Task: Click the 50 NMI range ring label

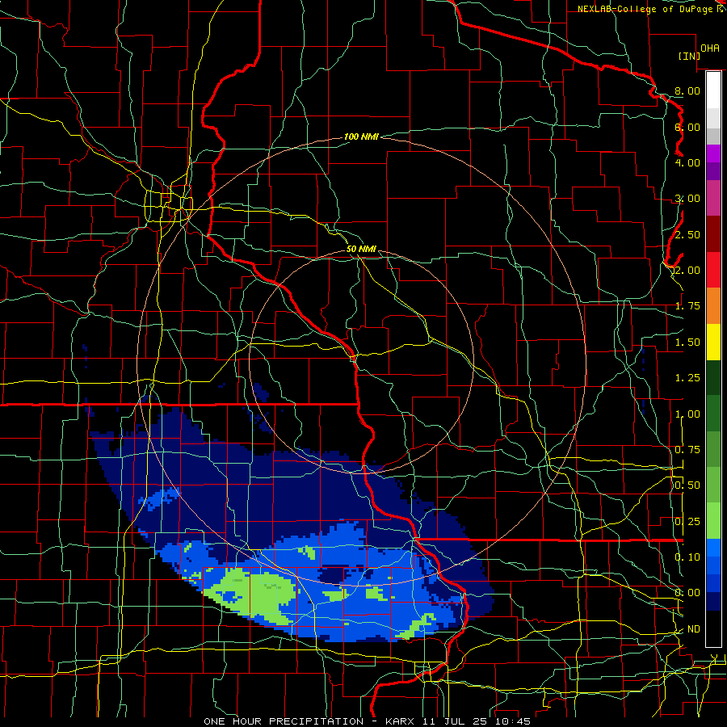Action: pos(361,249)
